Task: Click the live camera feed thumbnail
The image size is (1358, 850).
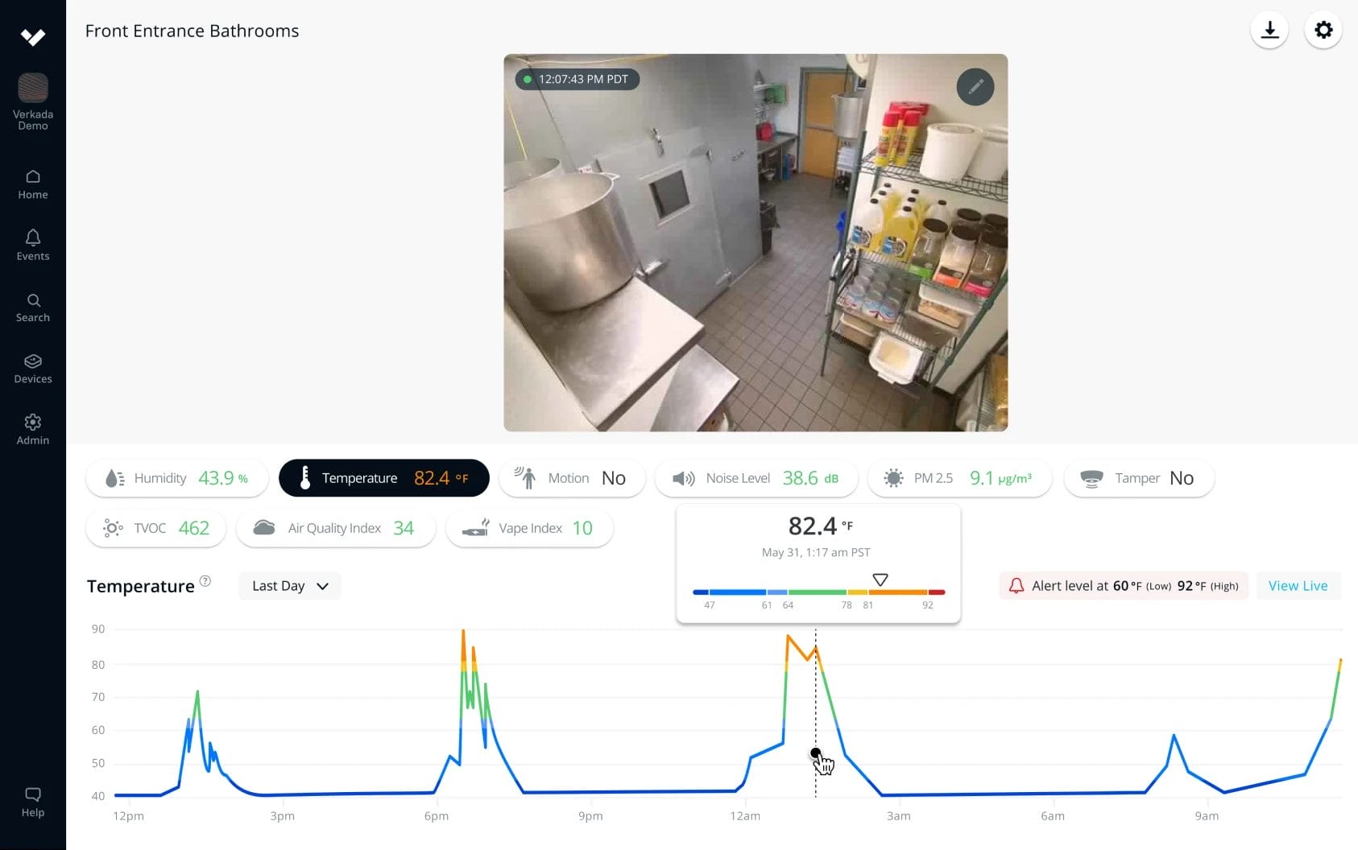Action: click(755, 242)
